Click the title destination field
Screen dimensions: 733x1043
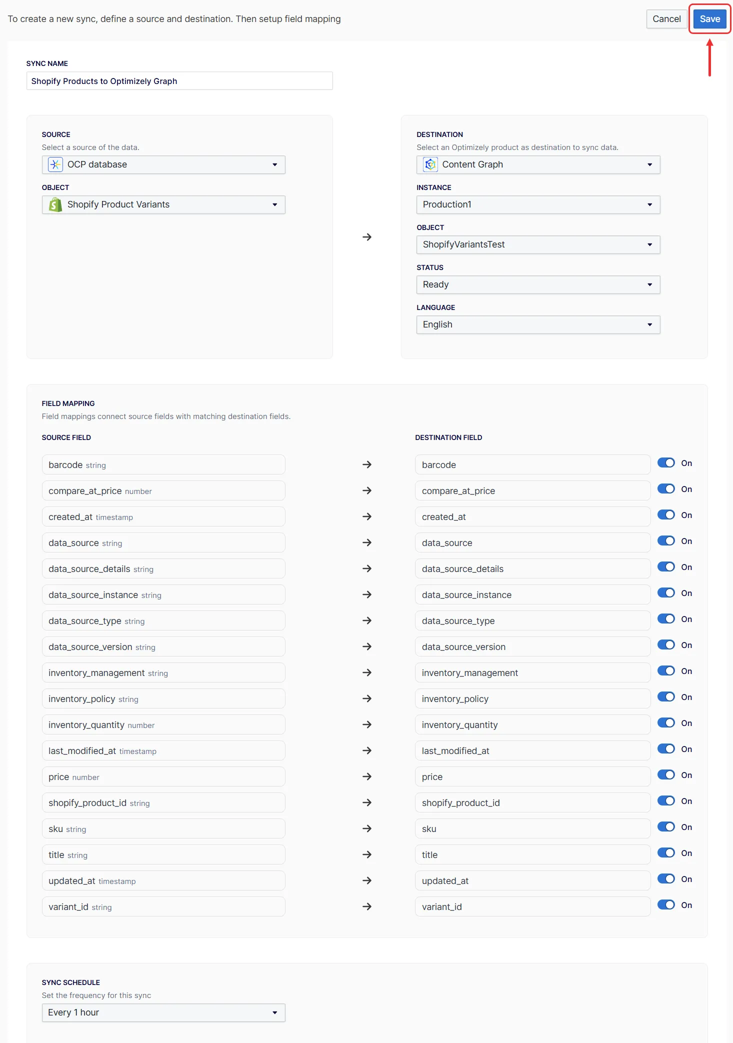[532, 854]
